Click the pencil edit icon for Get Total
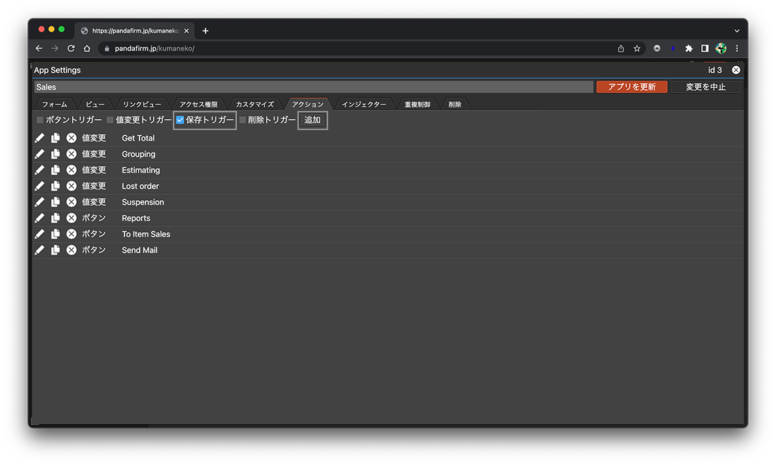This screenshot has height=465, width=776. 39,138
